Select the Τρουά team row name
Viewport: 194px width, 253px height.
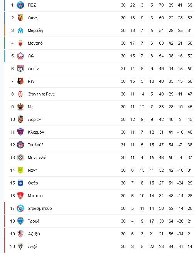click(34, 221)
